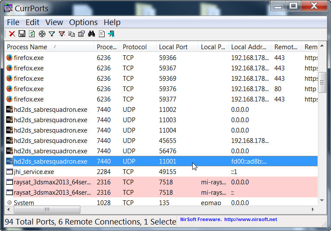
Task: Minimize the CurrPorts window
Action: point(278,6)
